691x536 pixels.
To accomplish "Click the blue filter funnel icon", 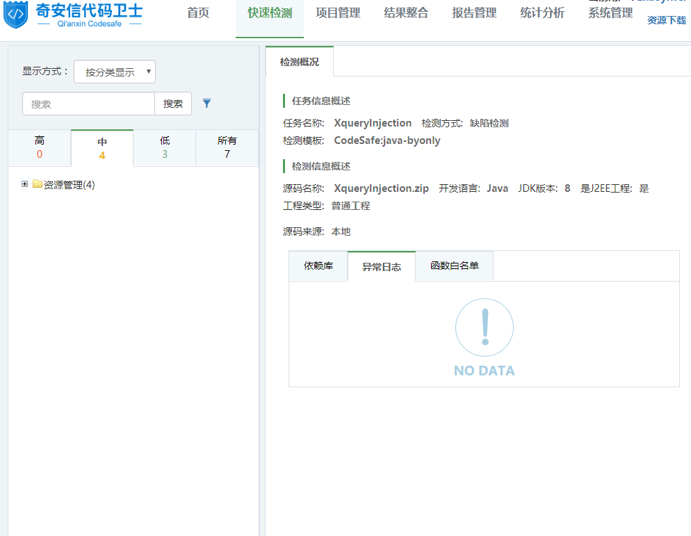I will tap(206, 104).
